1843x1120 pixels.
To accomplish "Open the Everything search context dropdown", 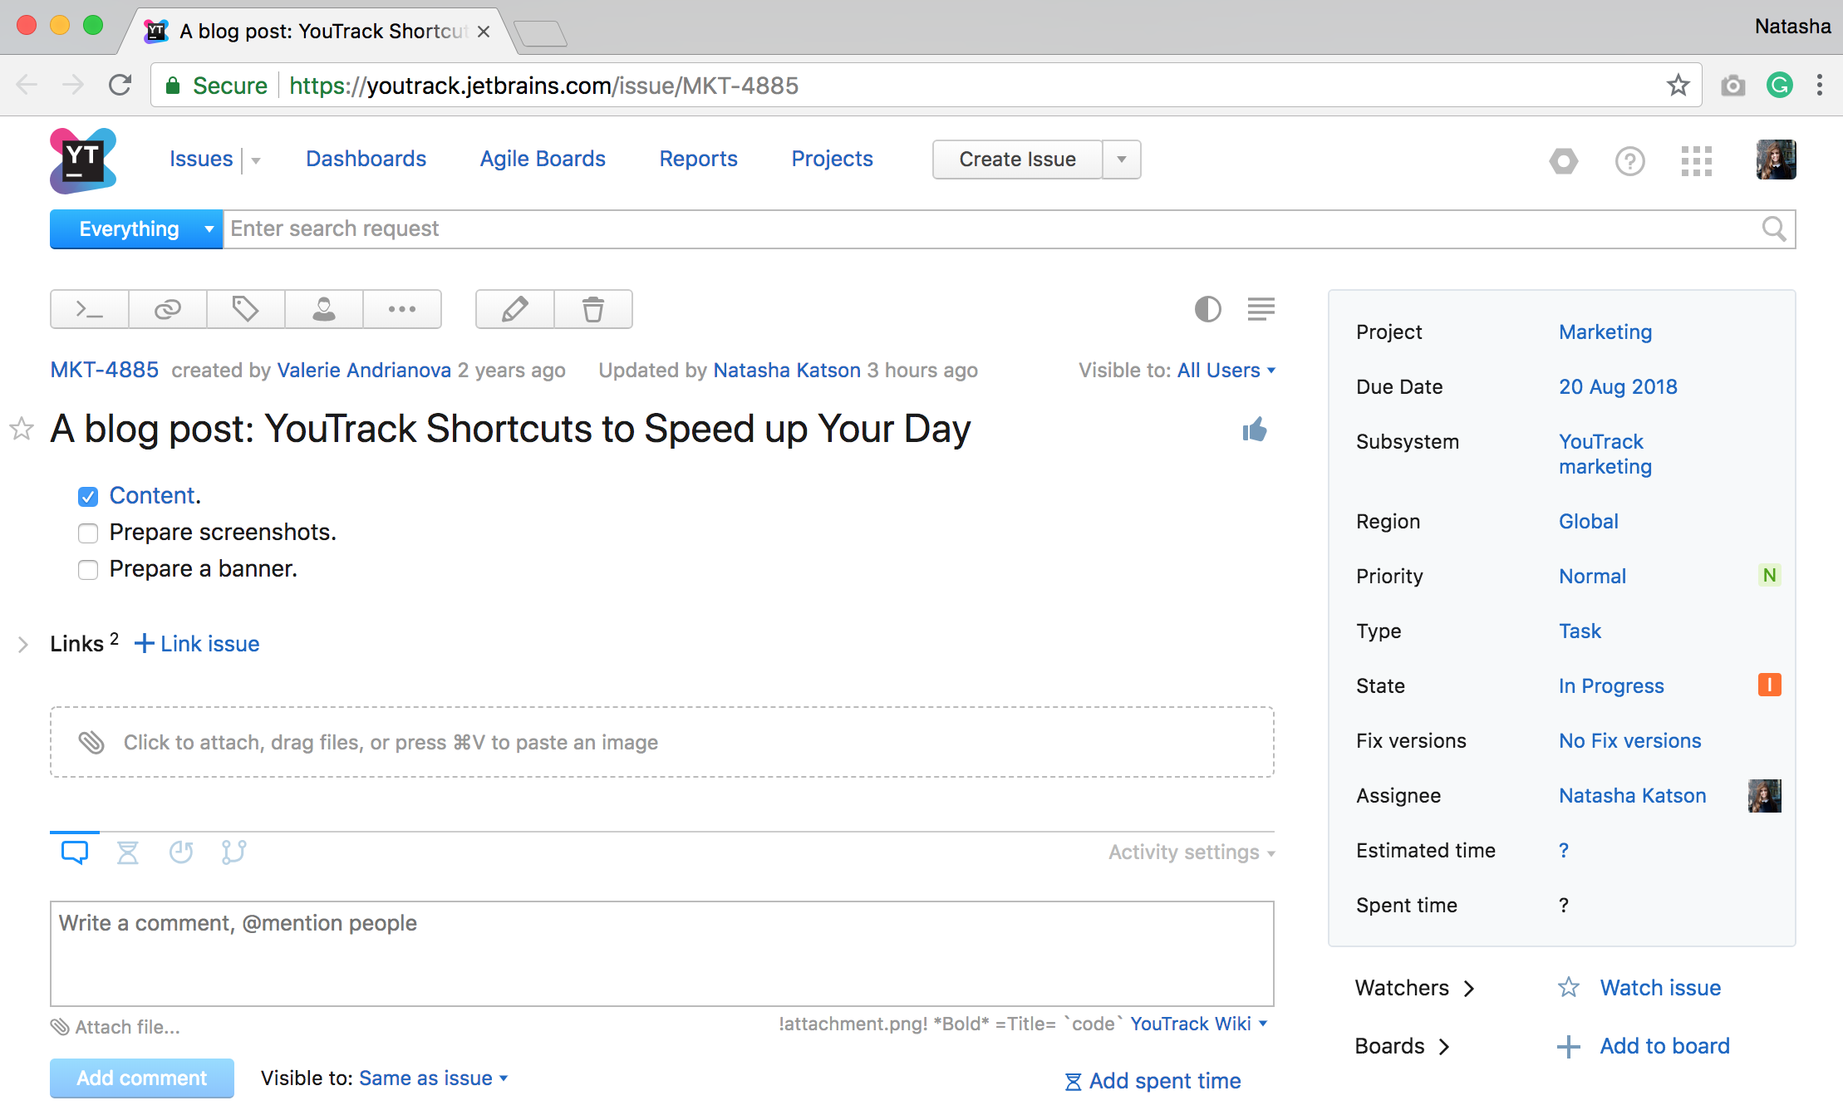I will pyautogui.click(x=136, y=229).
